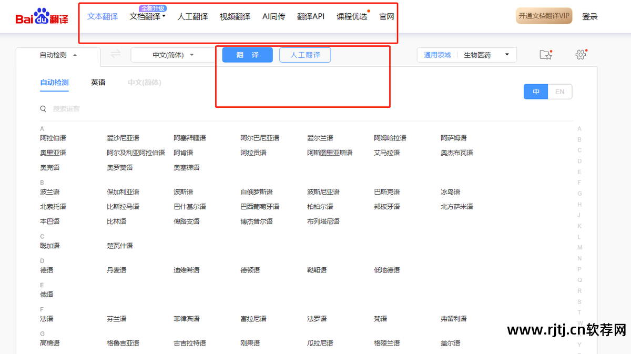This screenshot has width=631, height=354.
Task: Choose 奥里亚语 from language list
Action: click(x=53, y=153)
